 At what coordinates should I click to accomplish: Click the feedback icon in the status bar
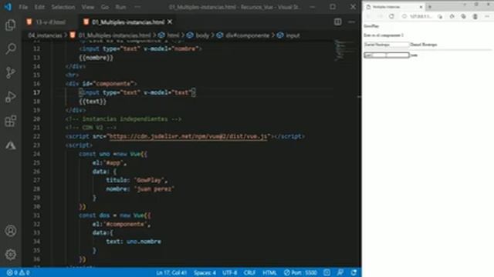340,272
